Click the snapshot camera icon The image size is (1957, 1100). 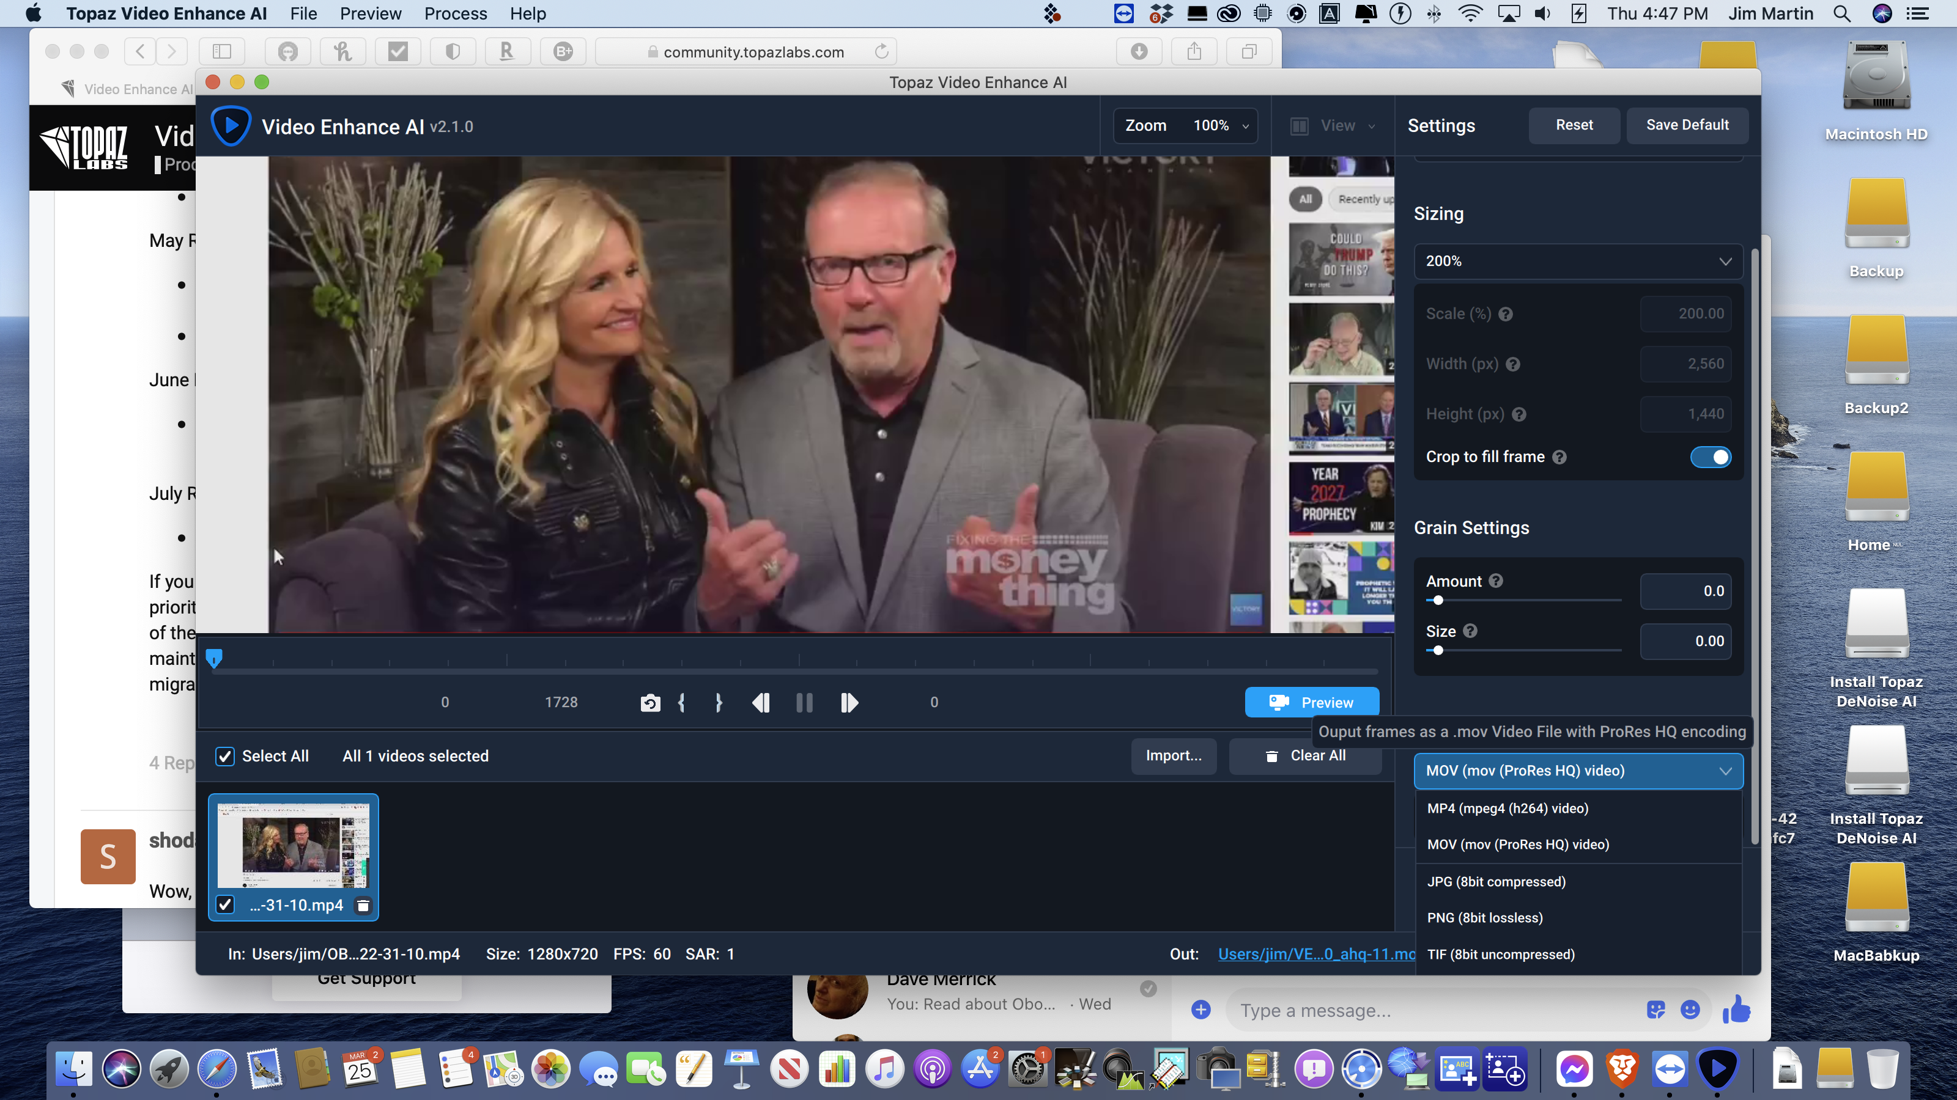pos(650,703)
